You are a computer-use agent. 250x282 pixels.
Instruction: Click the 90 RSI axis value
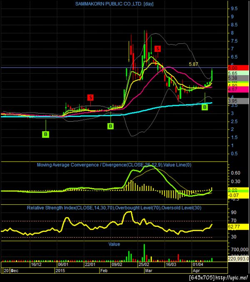[x=234, y=212]
